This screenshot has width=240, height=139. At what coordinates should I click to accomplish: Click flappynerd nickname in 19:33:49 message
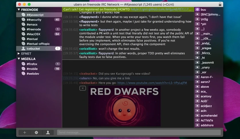tap(89, 17)
